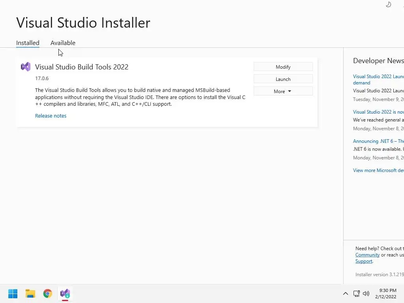Select Visual Studio Installer taskbar icon
Image resolution: width=404 pixels, height=303 pixels.
tap(65, 294)
